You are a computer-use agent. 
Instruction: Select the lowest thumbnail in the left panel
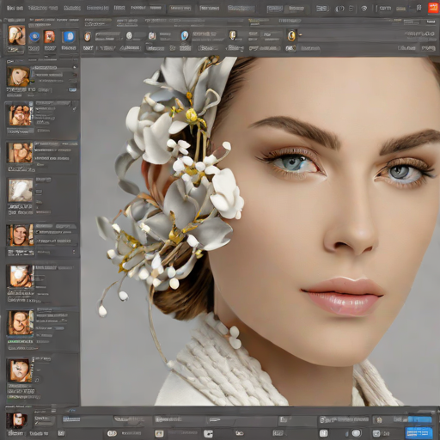coord(20,370)
